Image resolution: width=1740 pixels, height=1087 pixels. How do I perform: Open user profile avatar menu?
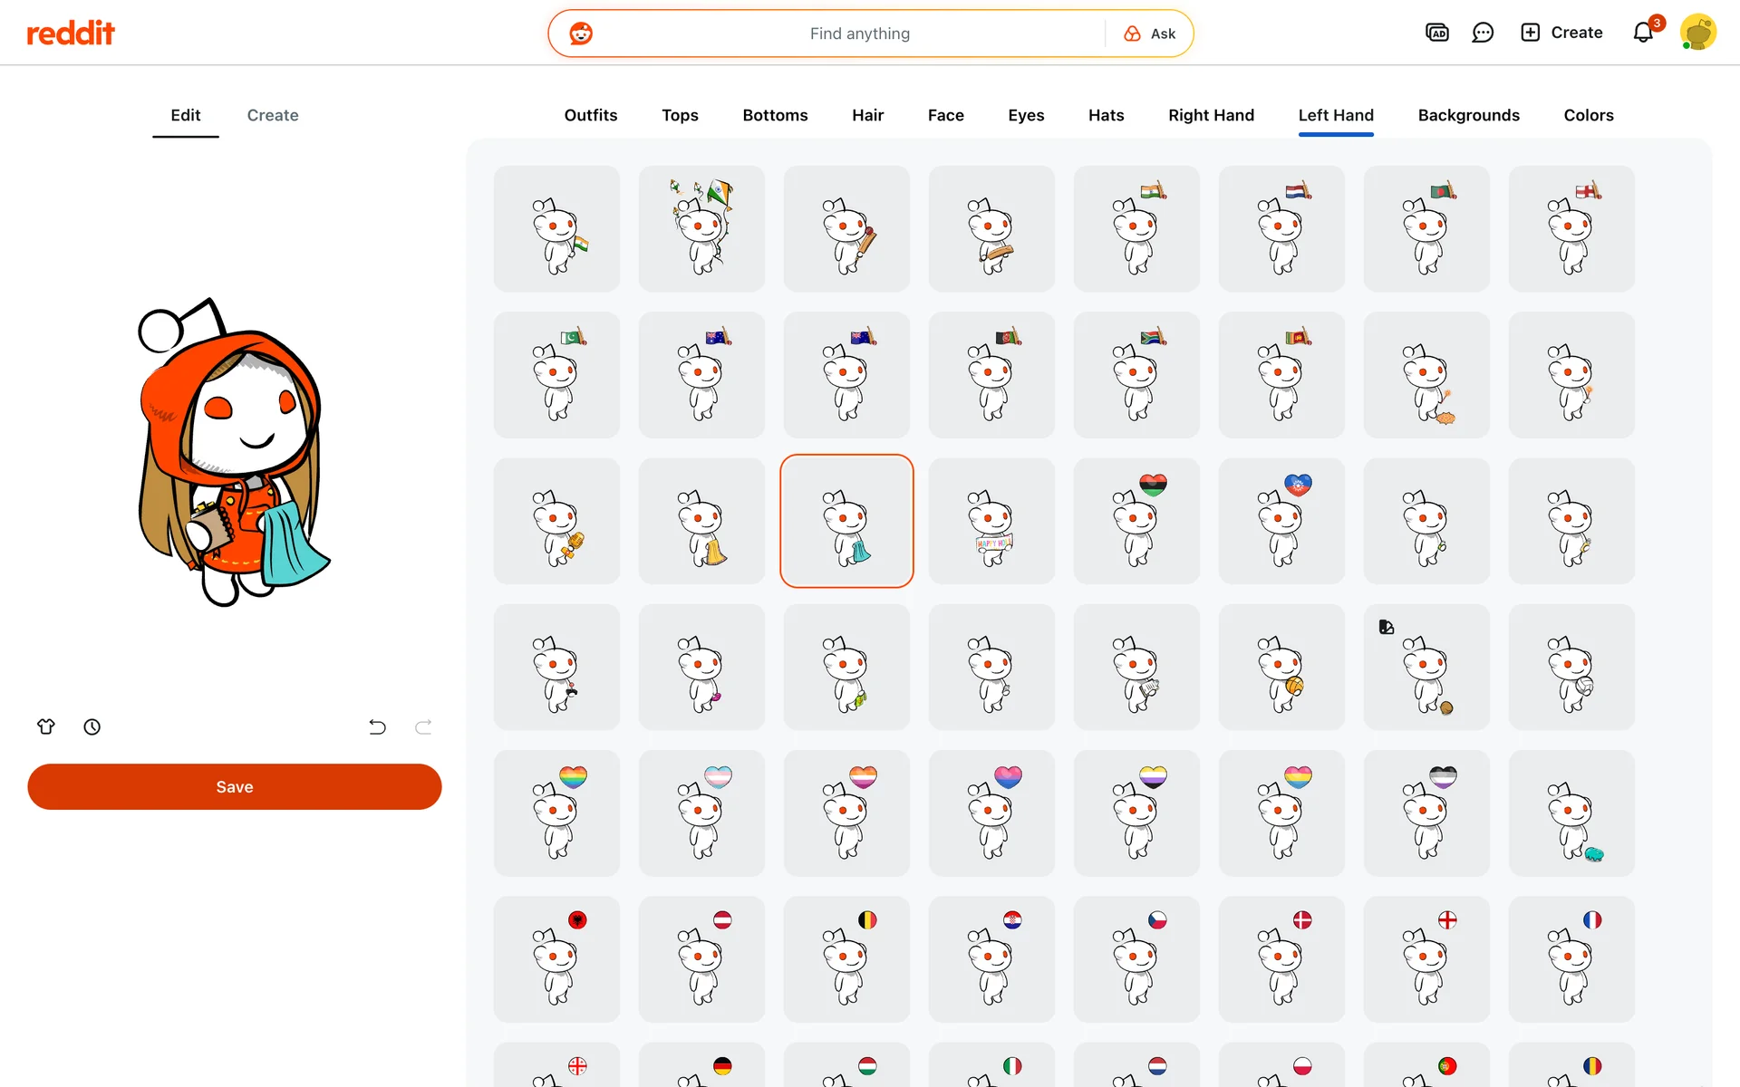[1697, 33]
